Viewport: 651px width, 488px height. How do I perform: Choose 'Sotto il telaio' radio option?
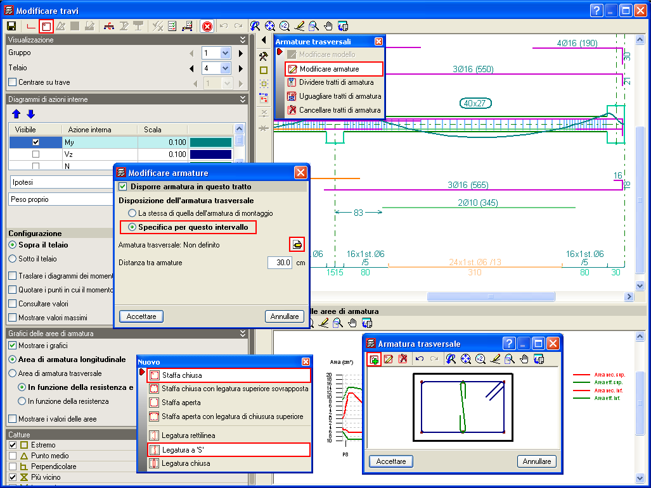pyautogui.click(x=13, y=259)
